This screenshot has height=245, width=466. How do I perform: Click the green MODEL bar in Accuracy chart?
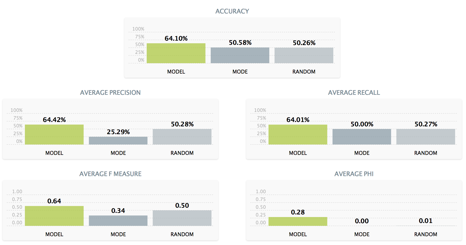pyautogui.click(x=176, y=53)
